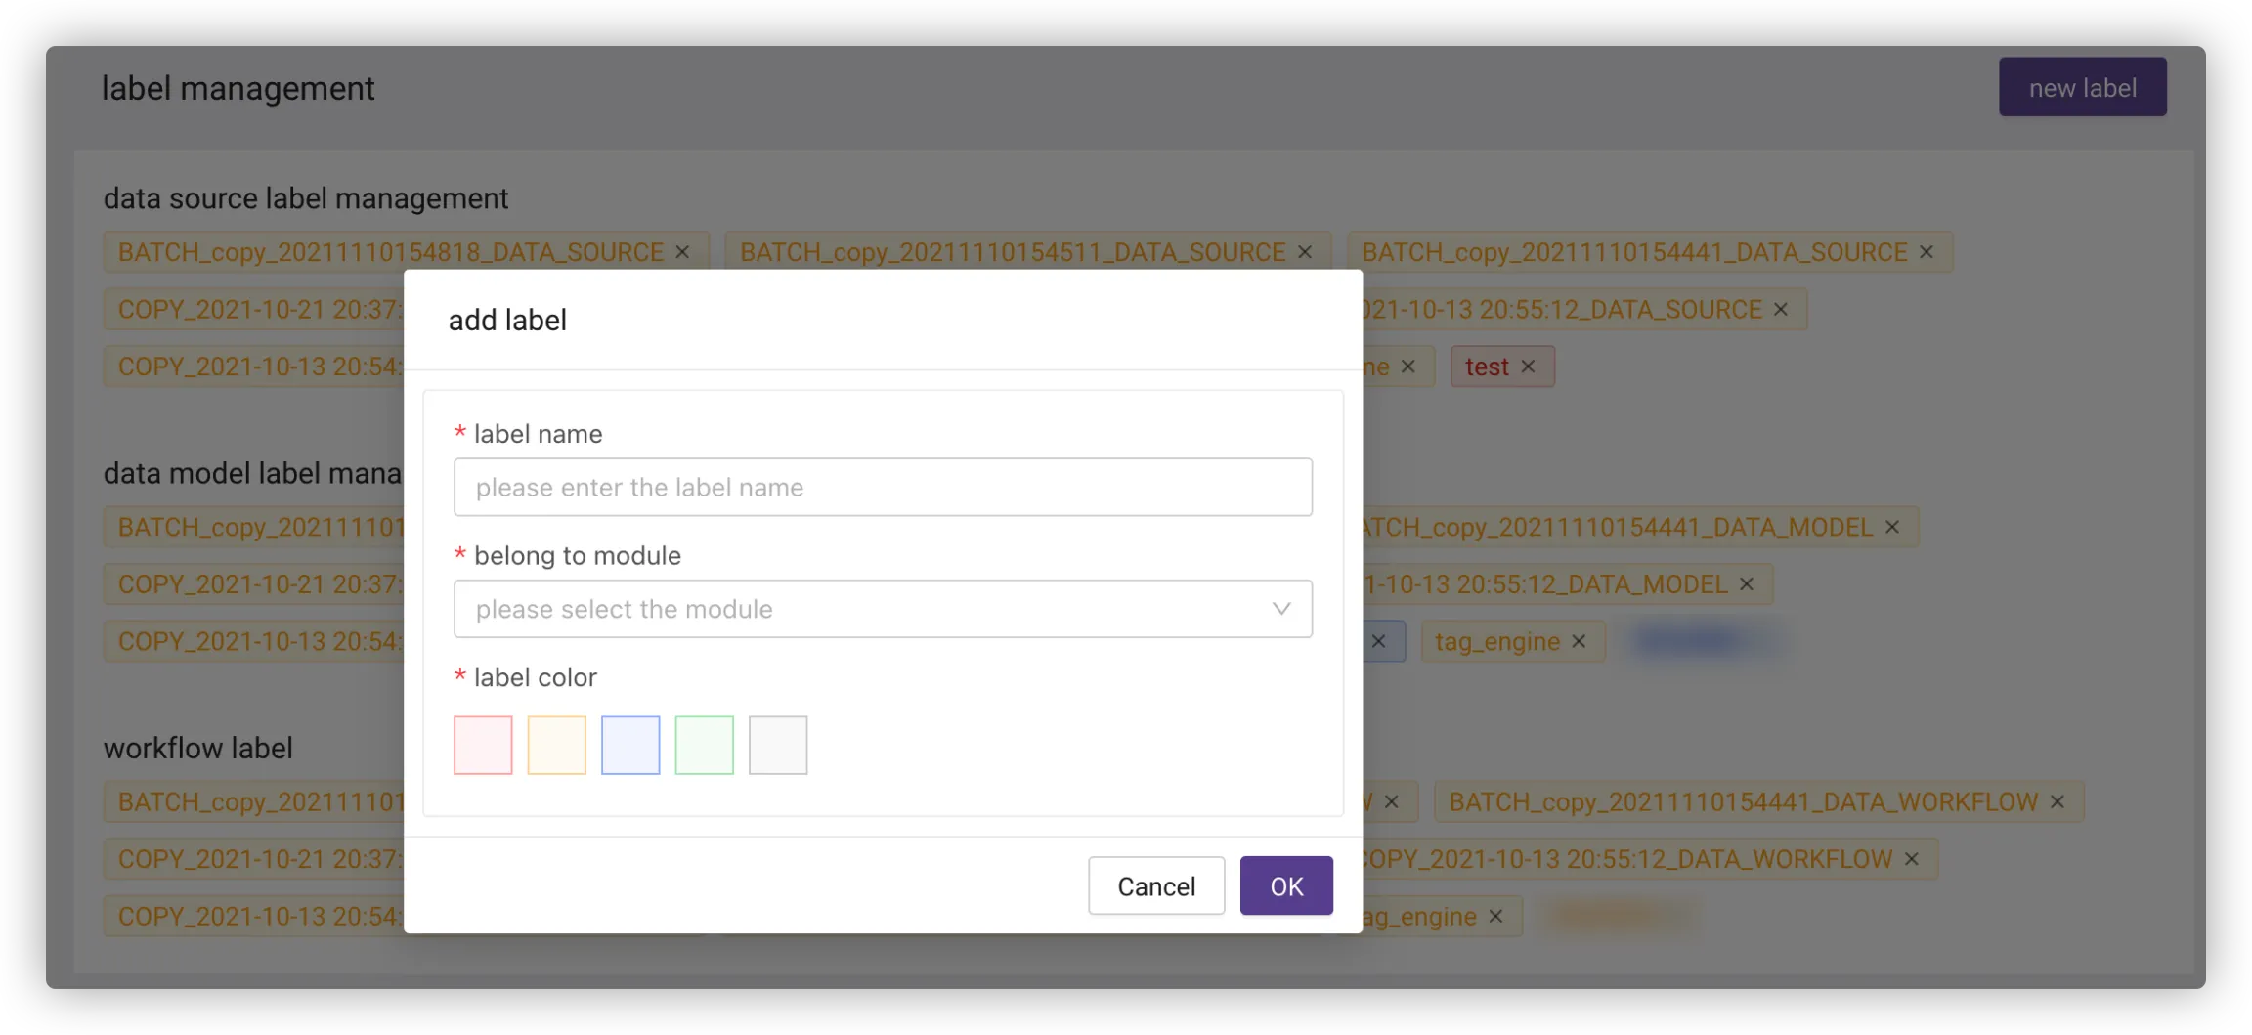
Task: Click the module dropdown chevron arrow
Action: tap(1281, 609)
